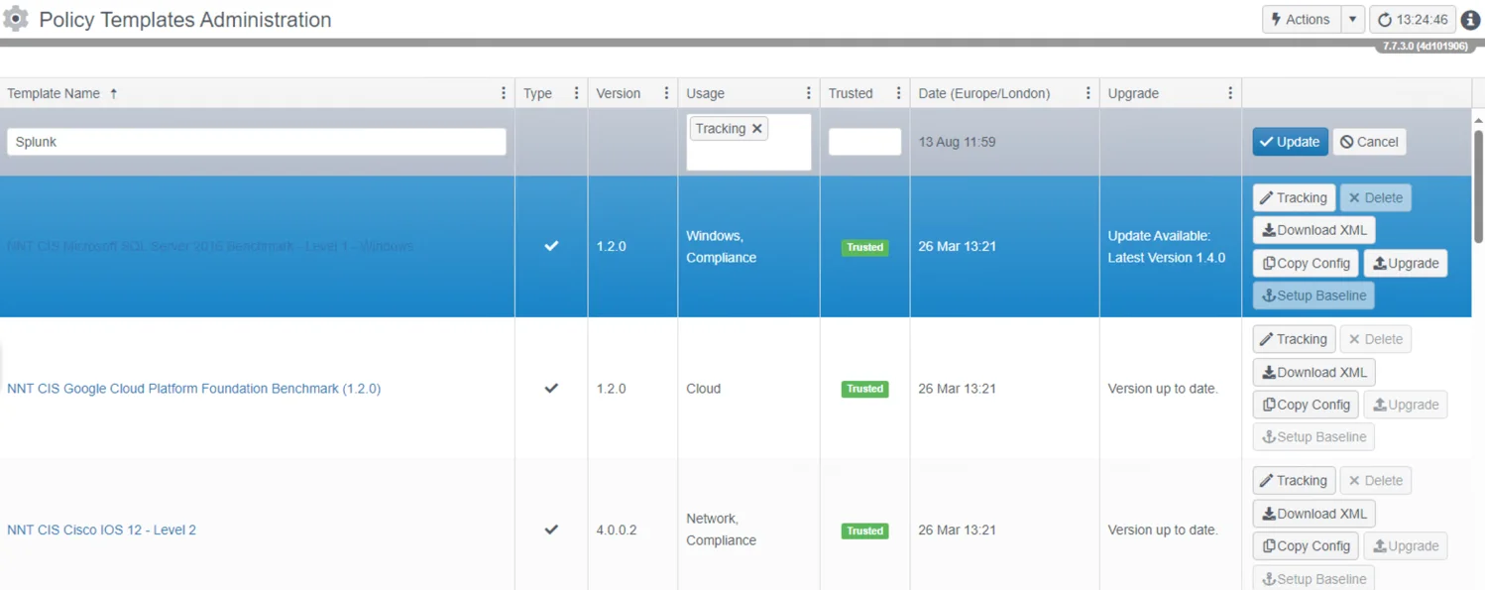
Task: Open Upgrade column options menu
Action: [1230, 93]
